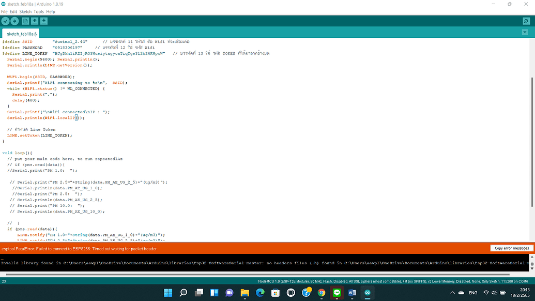Open the Sketch menu
Image resolution: width=535 pixels, height=301 pixels.
pos(25,11)
